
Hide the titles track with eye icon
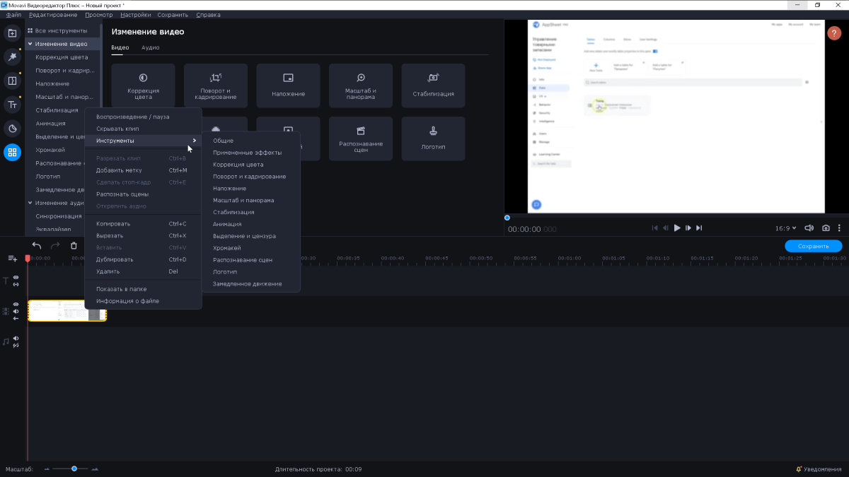point(16,278)
